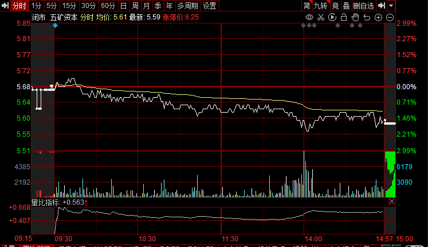Open the 多周期 multi-period view
Screen dimensions: 428x247
coord(187,6)
